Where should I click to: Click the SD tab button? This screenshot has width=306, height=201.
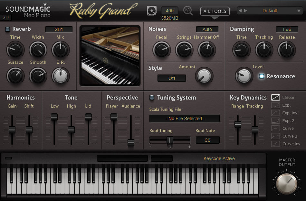point(5,17)
